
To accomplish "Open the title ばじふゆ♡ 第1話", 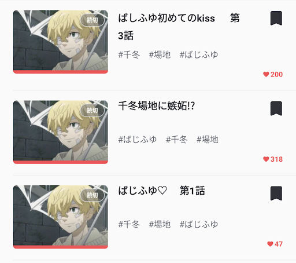I will [x=161, y=191].
